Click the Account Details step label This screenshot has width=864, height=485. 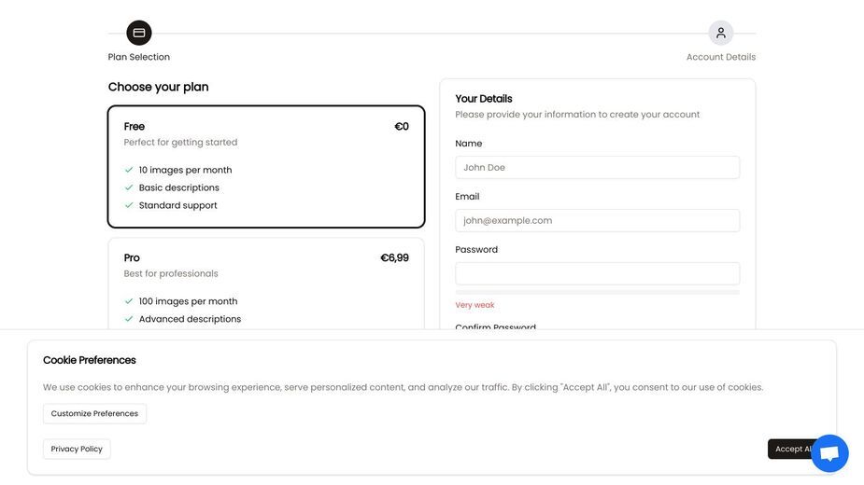[721, 57]
